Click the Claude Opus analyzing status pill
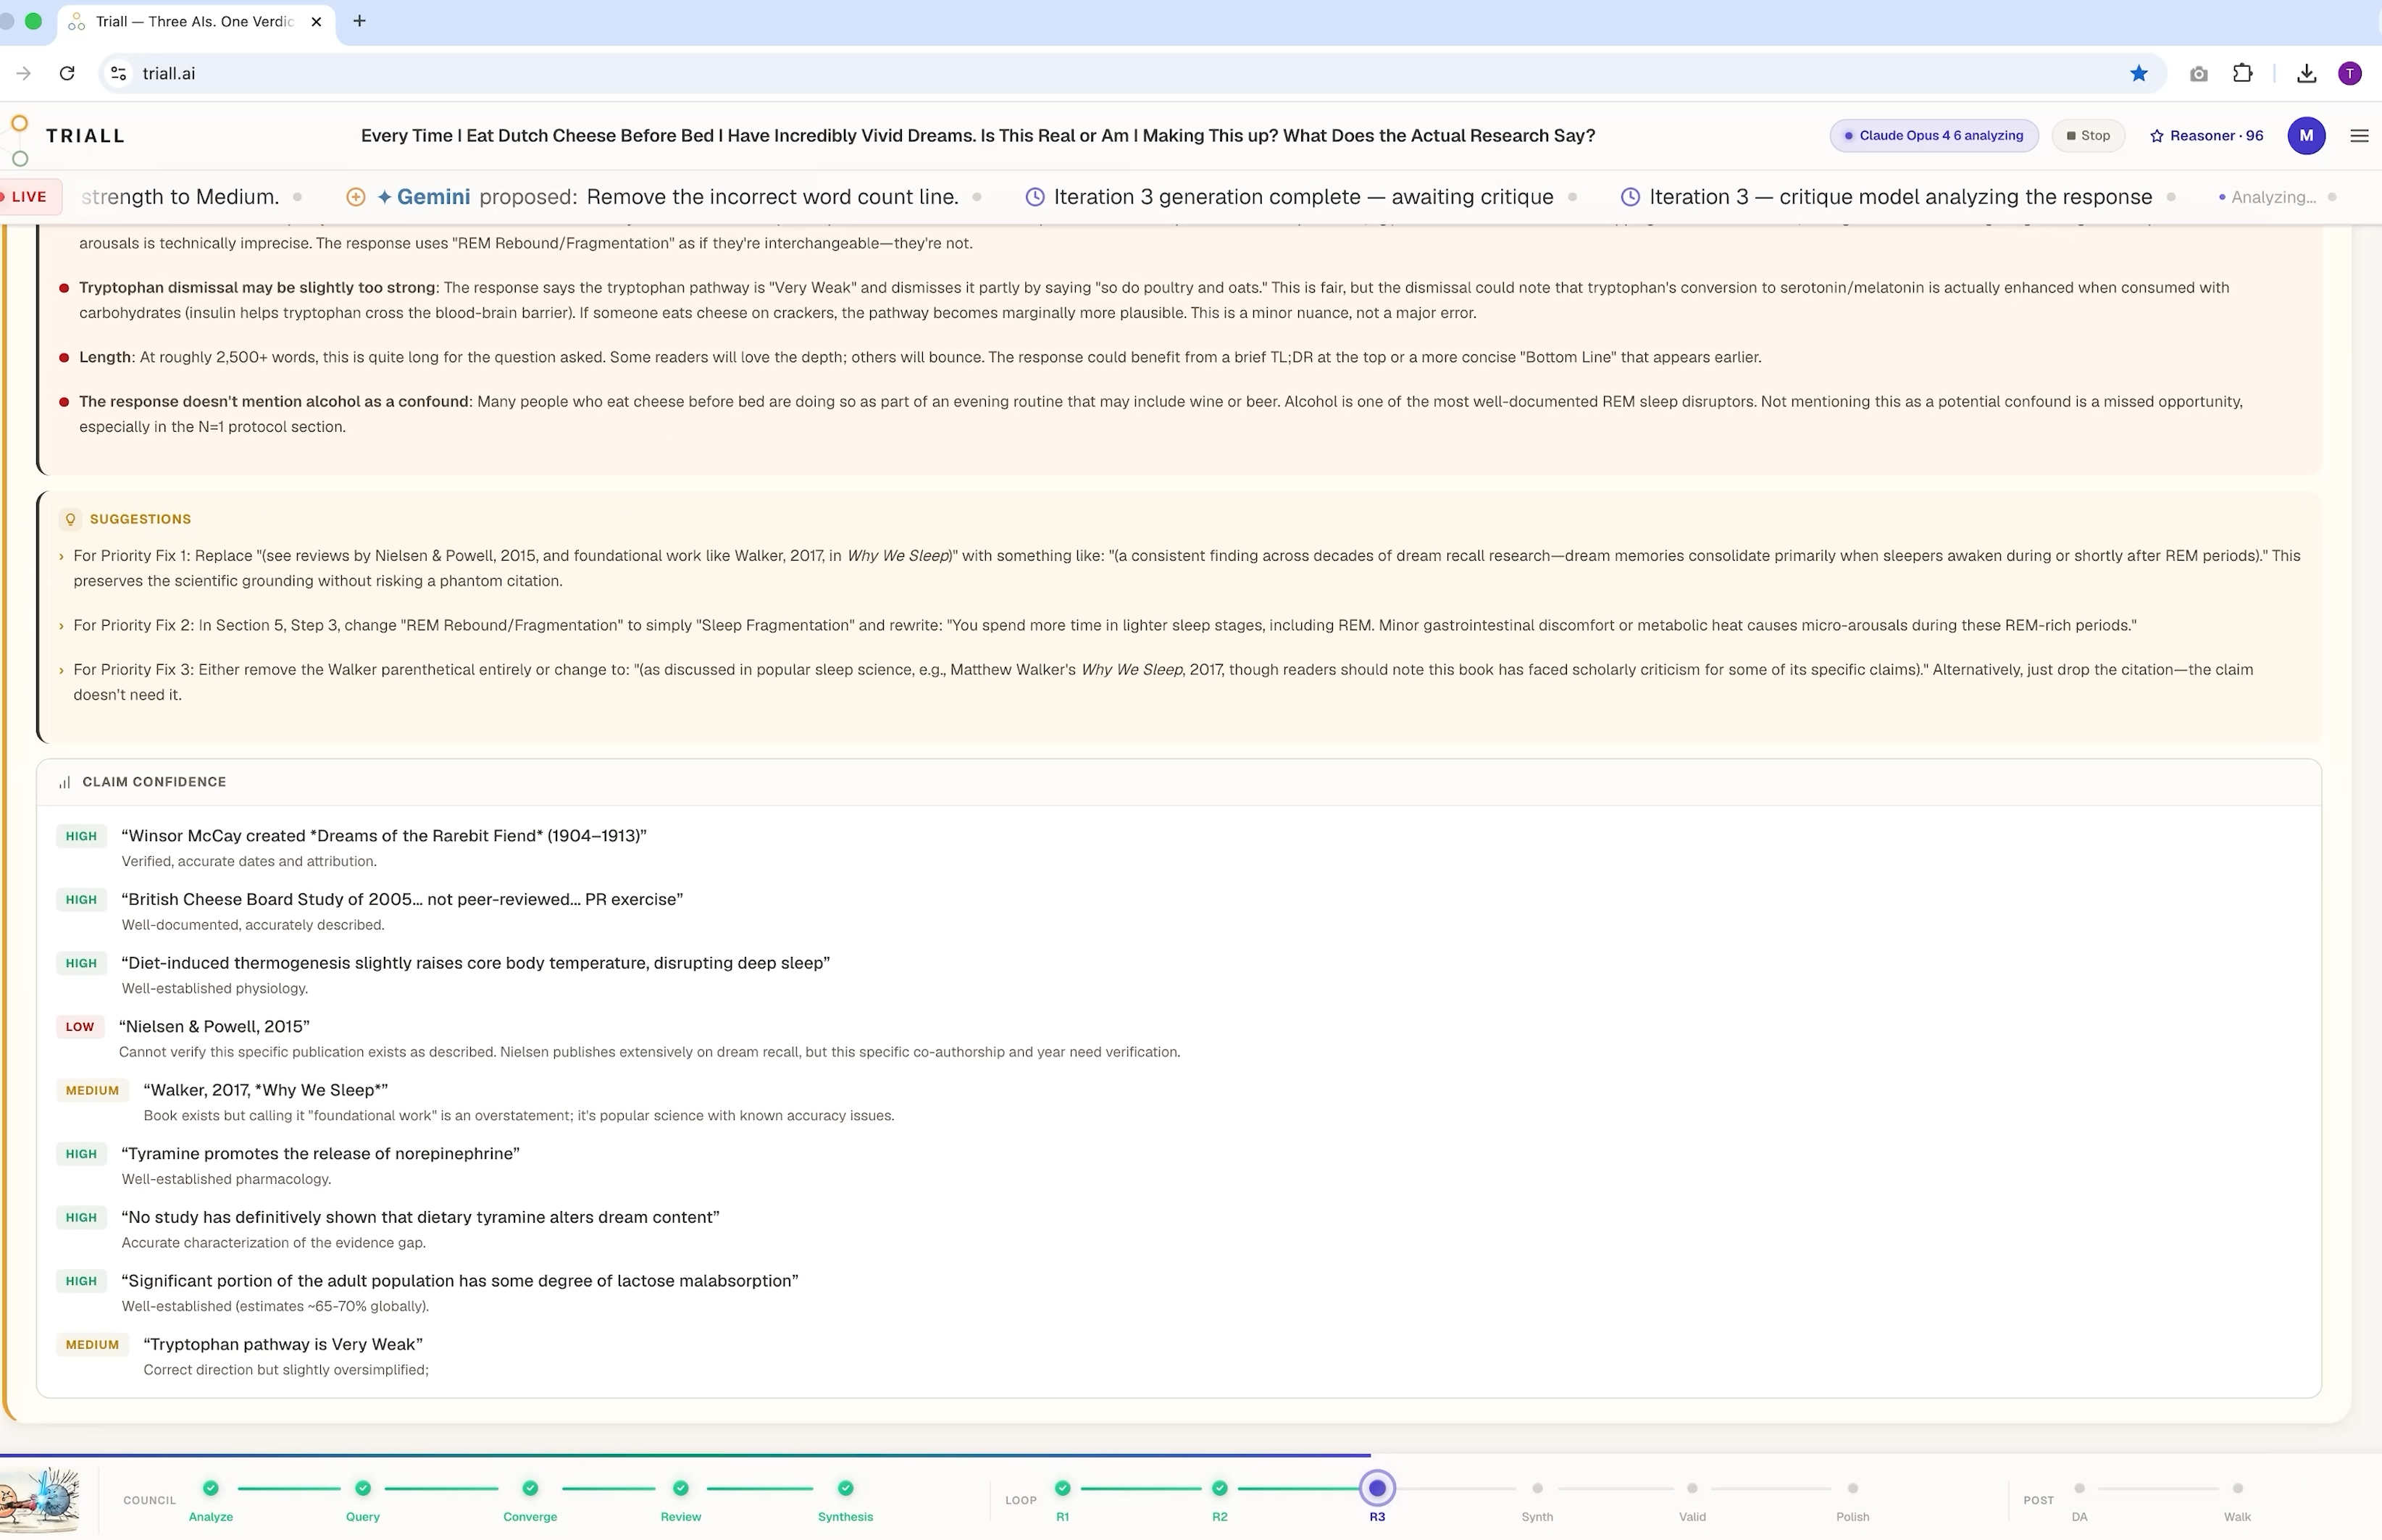 pos(1933,136)
